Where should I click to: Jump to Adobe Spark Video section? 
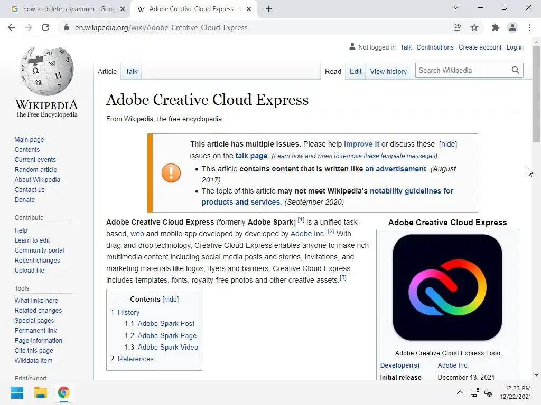167,347
